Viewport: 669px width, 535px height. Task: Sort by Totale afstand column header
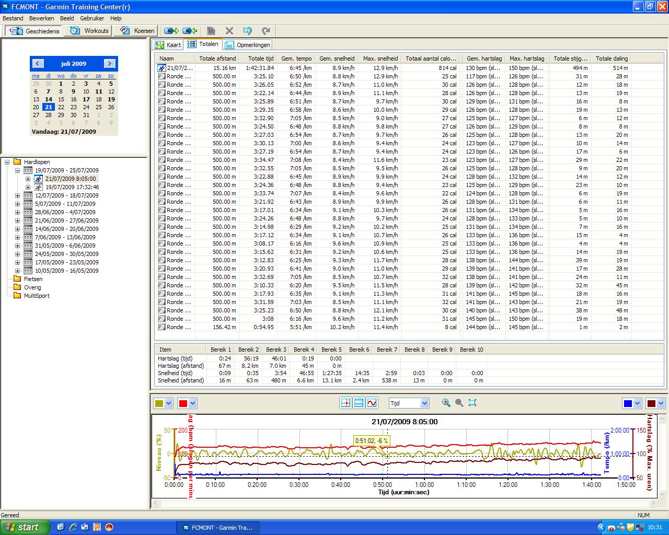pos(217,59)
